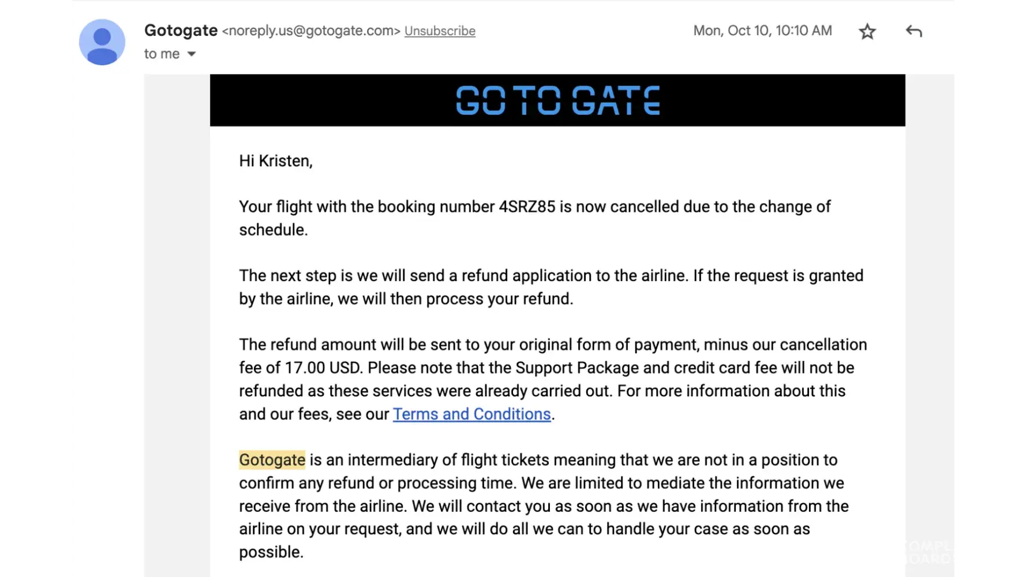Click the highlighted Gotogate word
Viewport: 1026px width, 577px height.
pyautogui.click(x=272, y=460)
